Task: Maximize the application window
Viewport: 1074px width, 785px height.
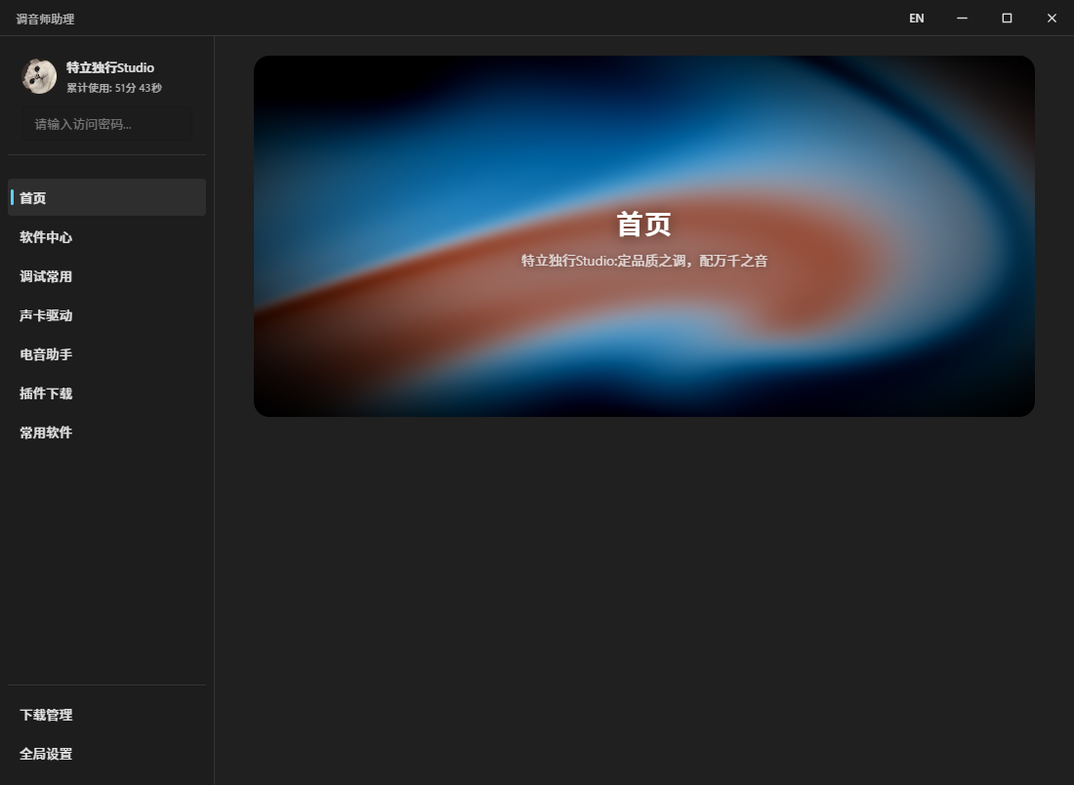Action: [x=1007, y=19]
